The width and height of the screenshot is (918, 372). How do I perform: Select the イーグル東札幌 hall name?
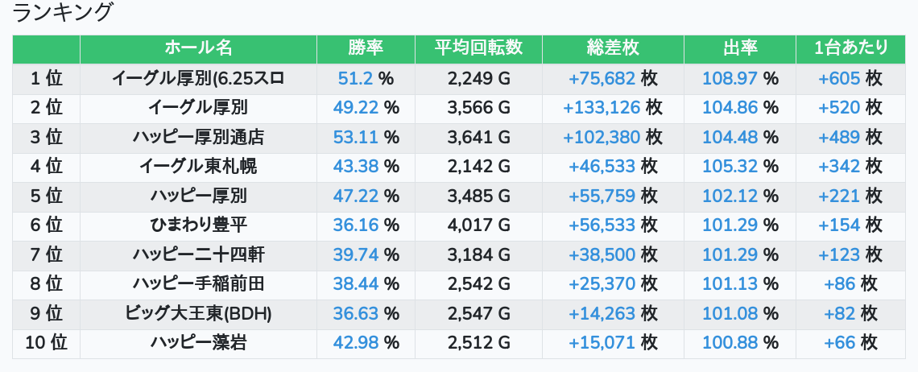point(198,167)
